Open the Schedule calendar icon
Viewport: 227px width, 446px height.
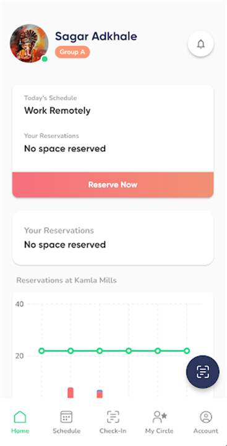66,417
